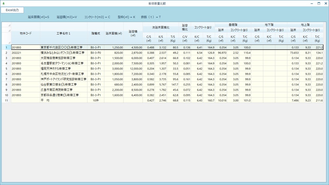
Task: Select the 工事名称1 column header
Action: [63, 33]
